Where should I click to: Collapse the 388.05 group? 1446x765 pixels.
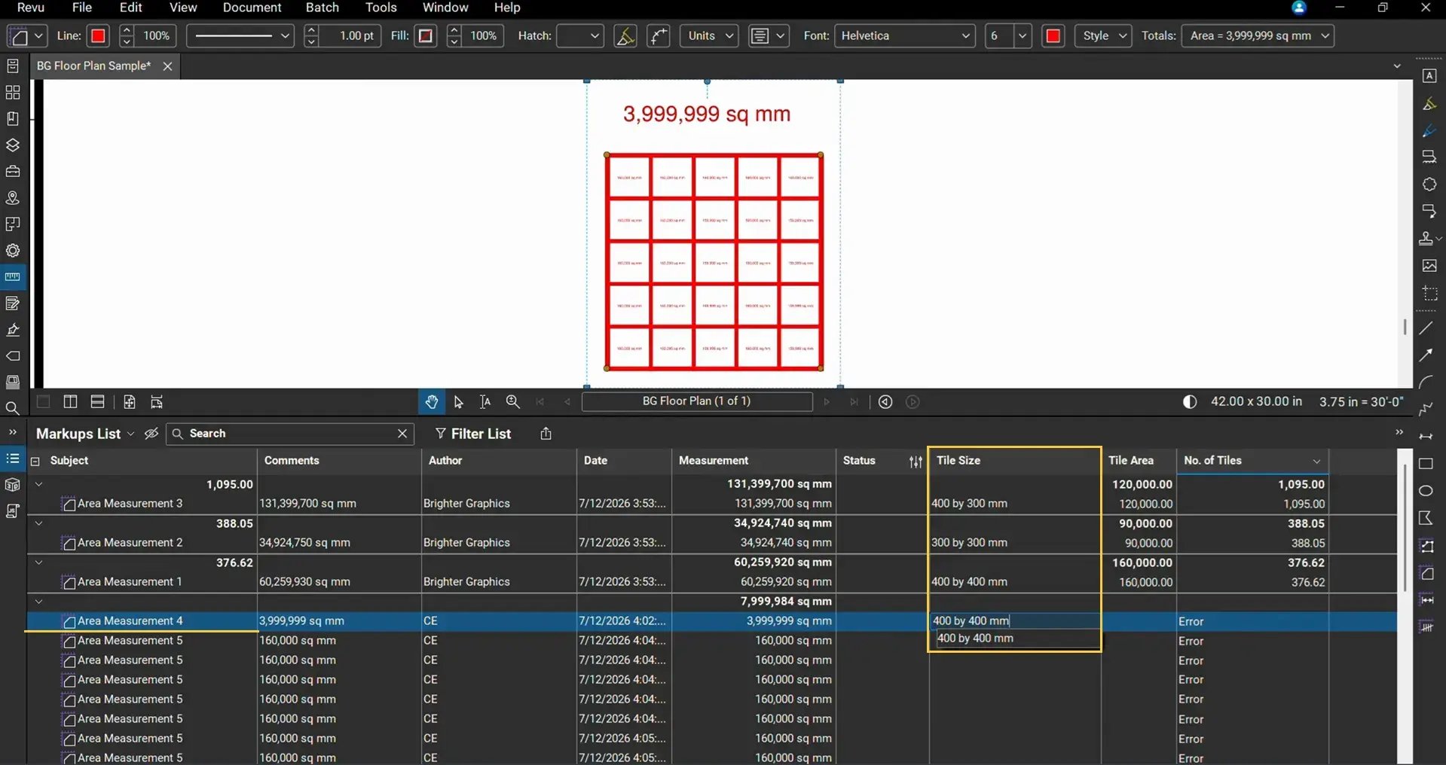click(38, 523)
